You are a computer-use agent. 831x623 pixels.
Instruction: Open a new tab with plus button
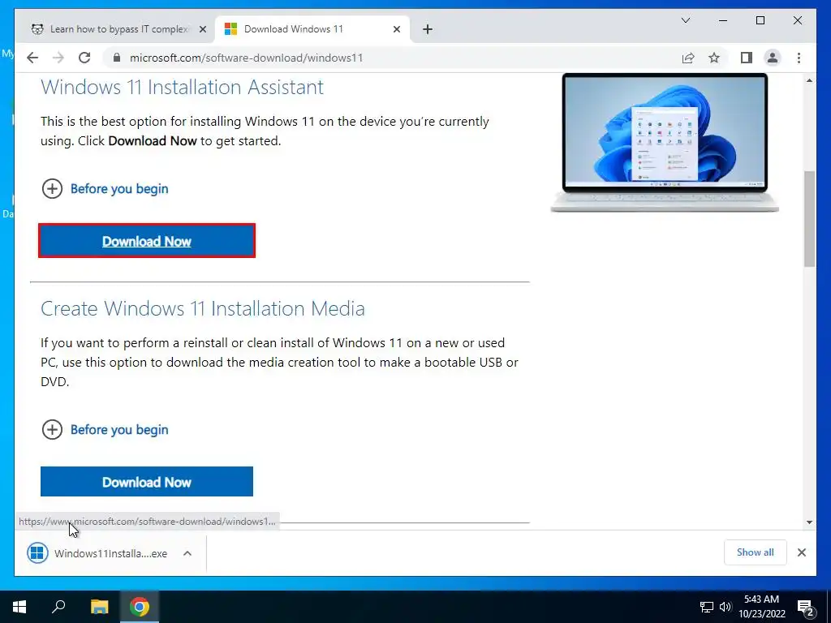(428, 29)
